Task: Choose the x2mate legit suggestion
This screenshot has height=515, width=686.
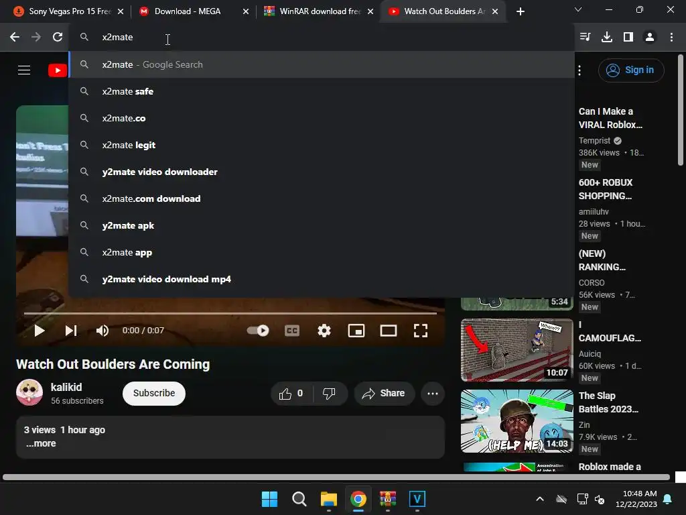Action: pyautogui.click(x=322, y=145)
